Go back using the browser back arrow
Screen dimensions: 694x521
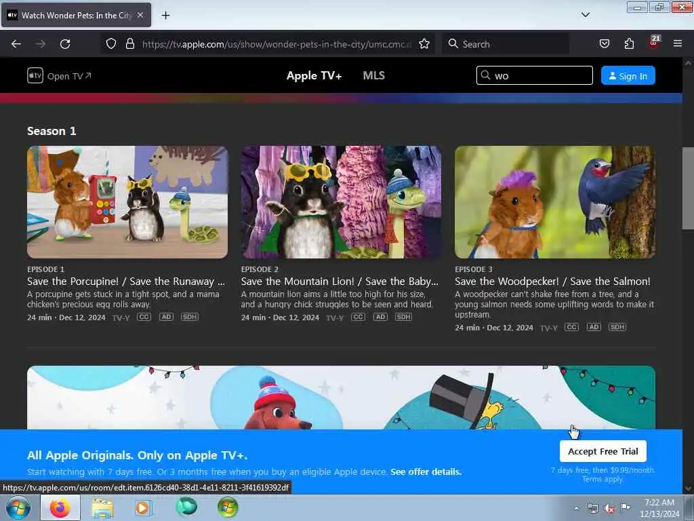16,44
